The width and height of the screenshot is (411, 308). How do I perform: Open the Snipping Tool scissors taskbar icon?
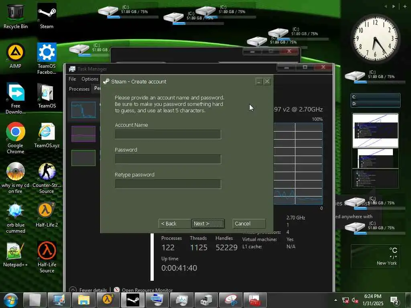point(230,300)
